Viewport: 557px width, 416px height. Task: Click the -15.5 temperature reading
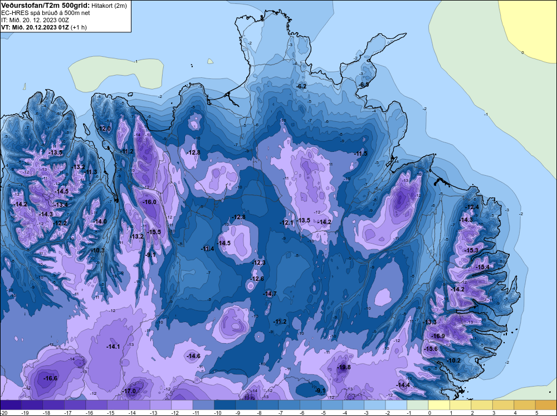[x=154, y=231]
